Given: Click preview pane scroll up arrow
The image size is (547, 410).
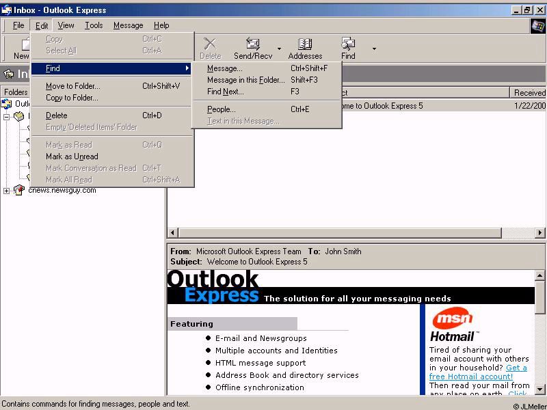Looking at the screenshot, I should pyautogui.click(x=539, y=276).
